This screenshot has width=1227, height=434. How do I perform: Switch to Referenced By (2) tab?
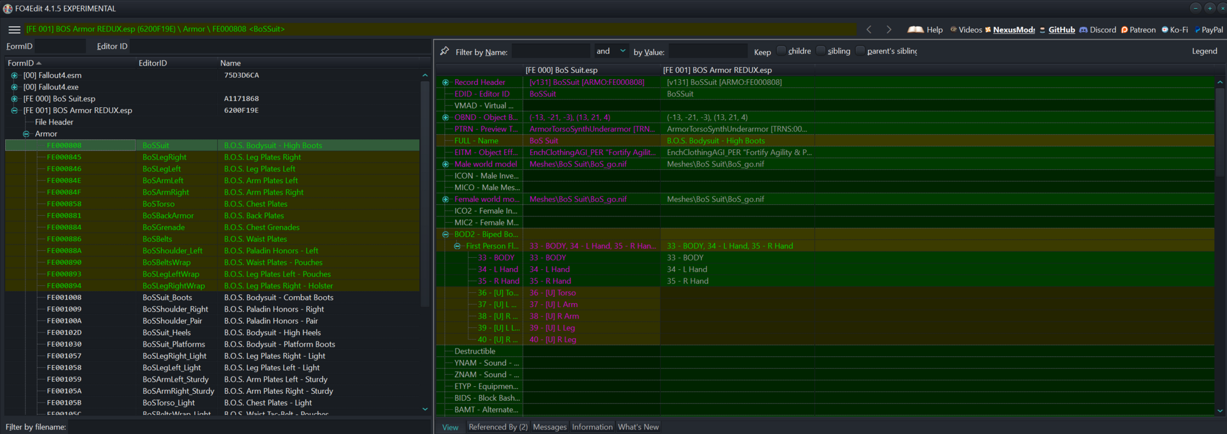(x=498, y=427)
